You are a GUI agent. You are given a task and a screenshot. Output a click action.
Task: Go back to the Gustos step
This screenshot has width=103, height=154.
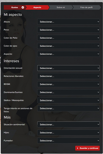(15, 7)
